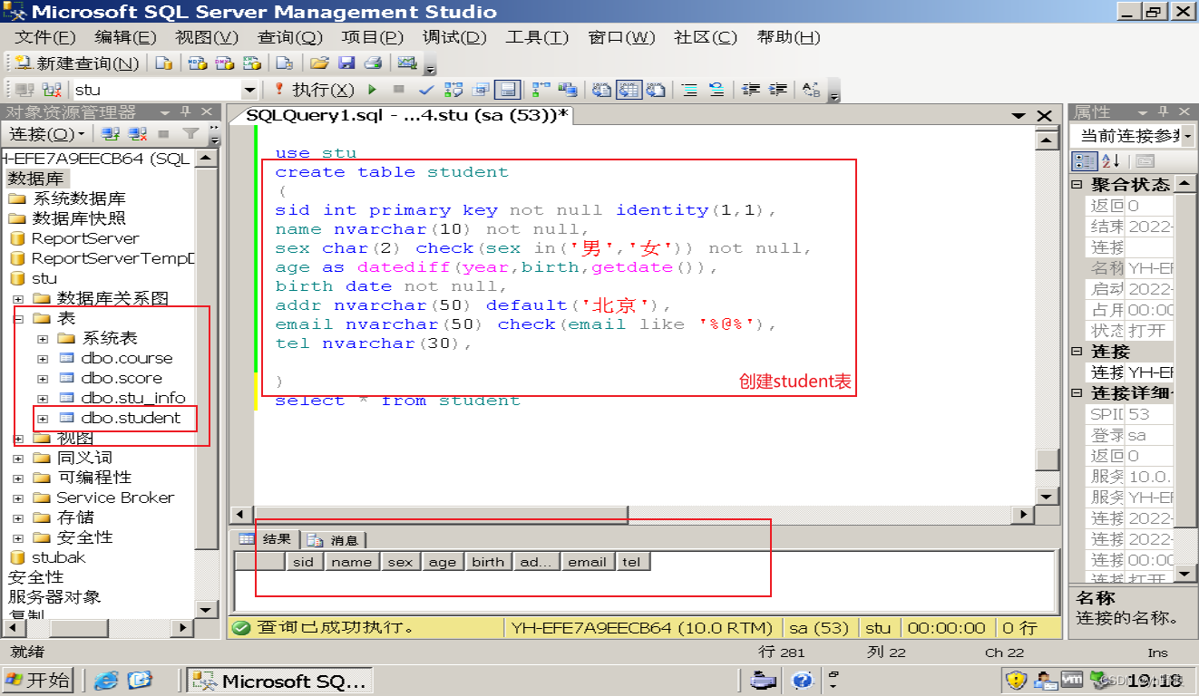Click the green Debug play icon
The width and height of the screenshot is (1199, 696).
(x=372, y=90)
